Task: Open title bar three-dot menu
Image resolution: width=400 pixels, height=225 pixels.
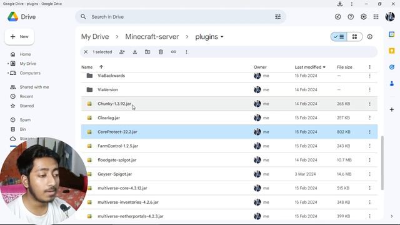Action: click(352, 4)
